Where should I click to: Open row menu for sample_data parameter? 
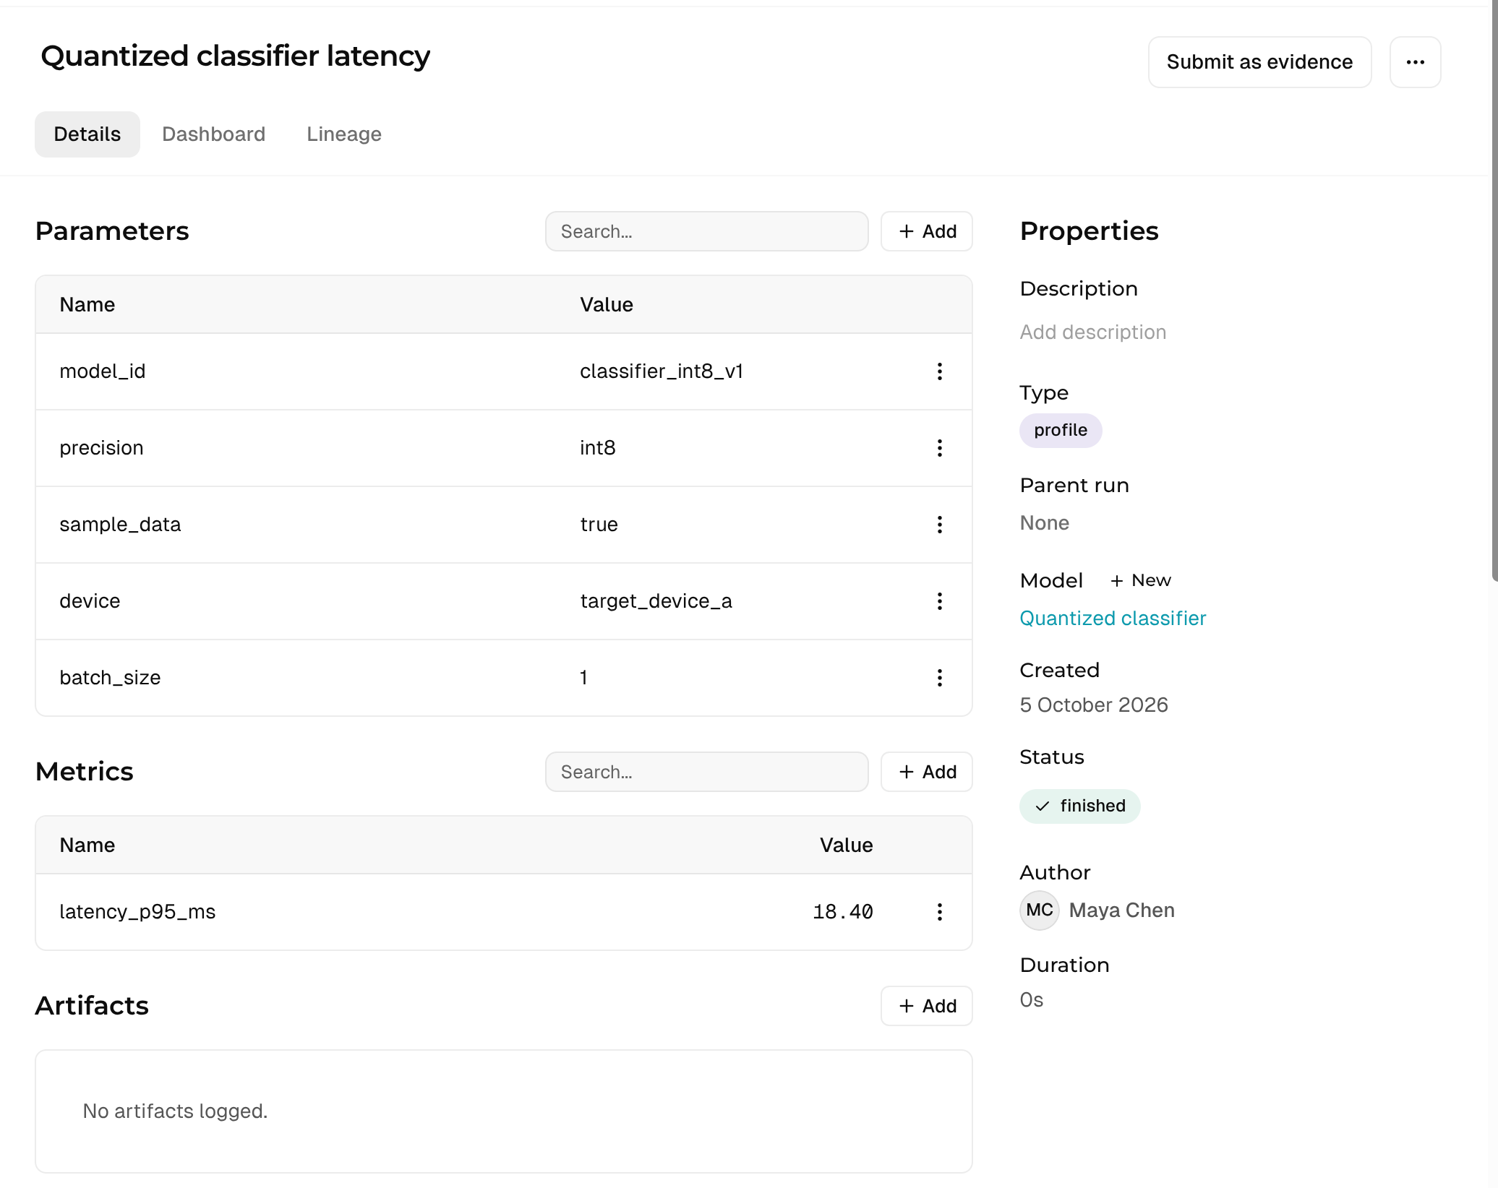click(939, 525)
